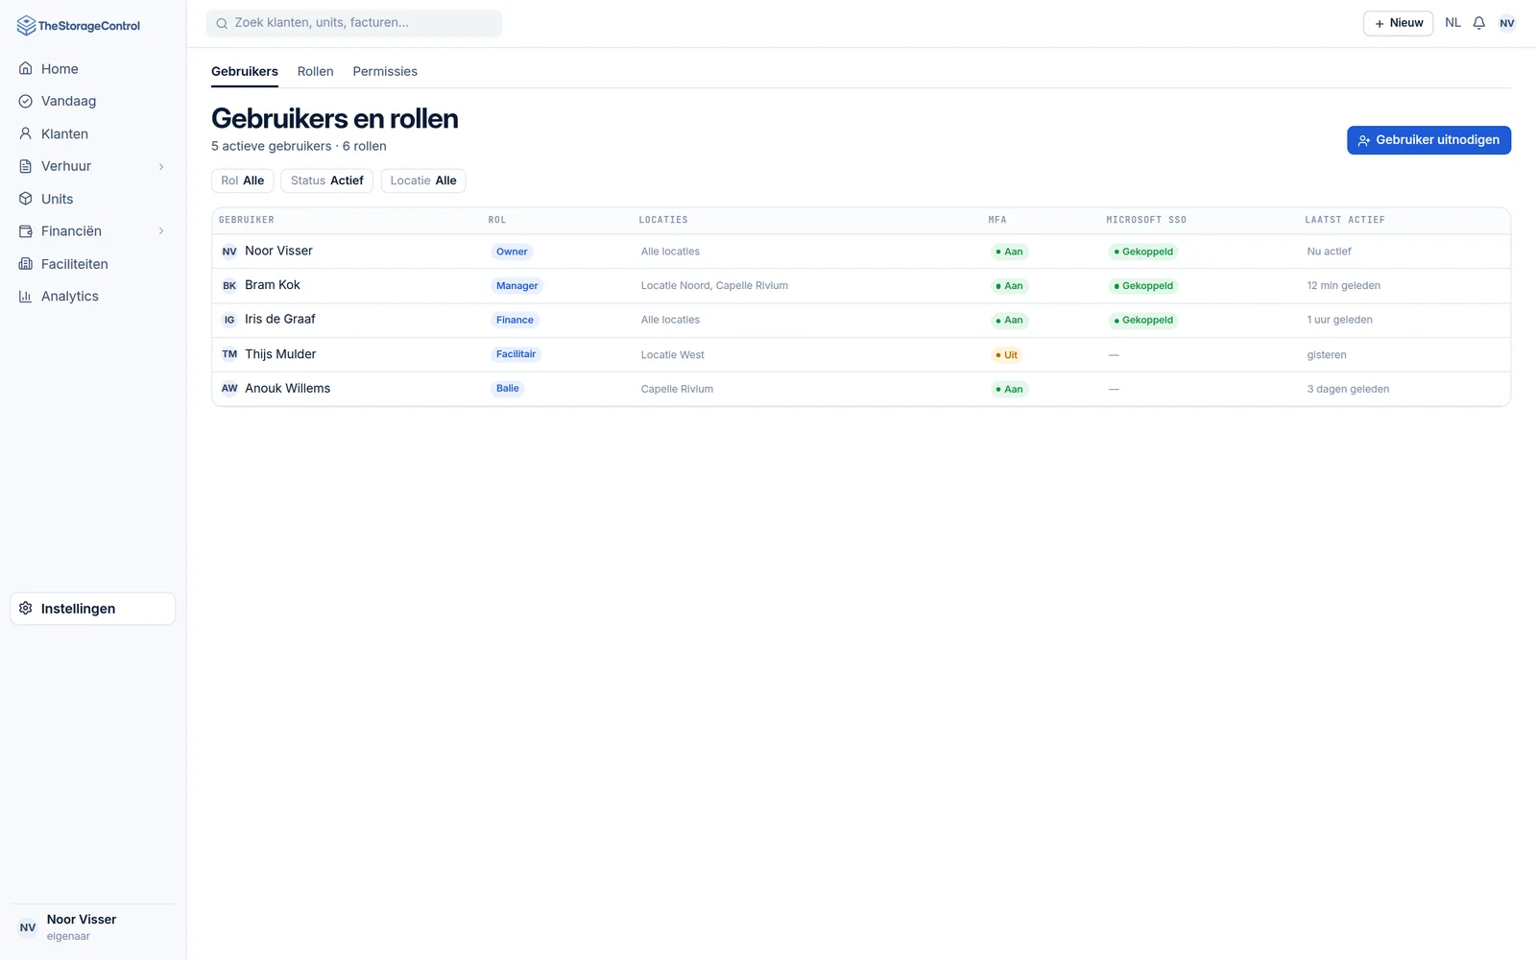
Task: Click the Instellingen gear icon
Action: pos(26,609)
